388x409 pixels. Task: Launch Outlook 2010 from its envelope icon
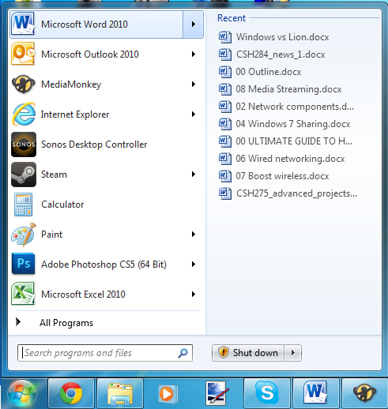(23, 54)
